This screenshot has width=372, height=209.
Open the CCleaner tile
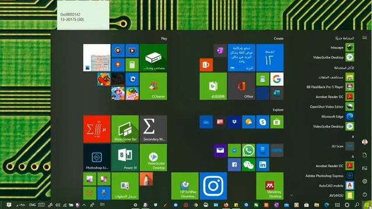(x=153, y=87)
